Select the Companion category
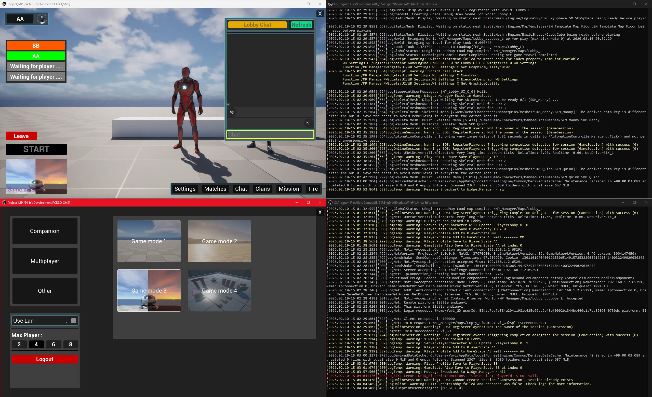Viewport: 652px width, 397px height. [x=45, y=231]
